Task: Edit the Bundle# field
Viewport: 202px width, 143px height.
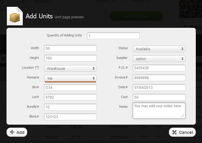Action: point(70,107)
